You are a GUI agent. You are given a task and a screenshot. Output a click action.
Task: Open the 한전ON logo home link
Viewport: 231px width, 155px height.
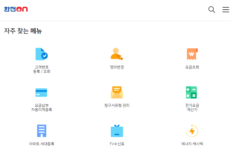coord(16,9)
